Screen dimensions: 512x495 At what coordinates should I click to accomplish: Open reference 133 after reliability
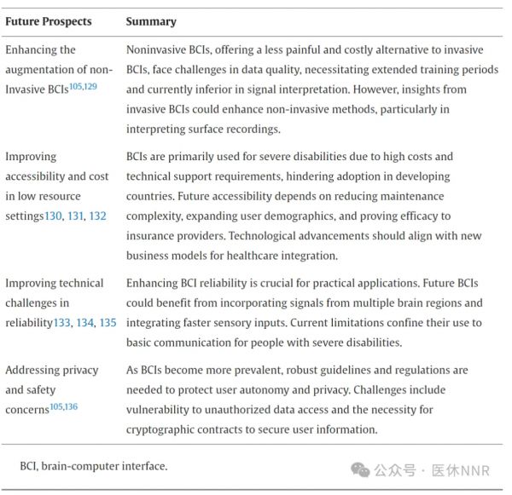62,323
